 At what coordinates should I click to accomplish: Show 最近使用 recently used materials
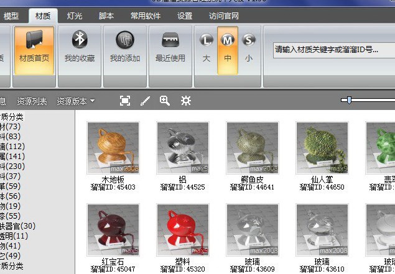coord(170,48)
